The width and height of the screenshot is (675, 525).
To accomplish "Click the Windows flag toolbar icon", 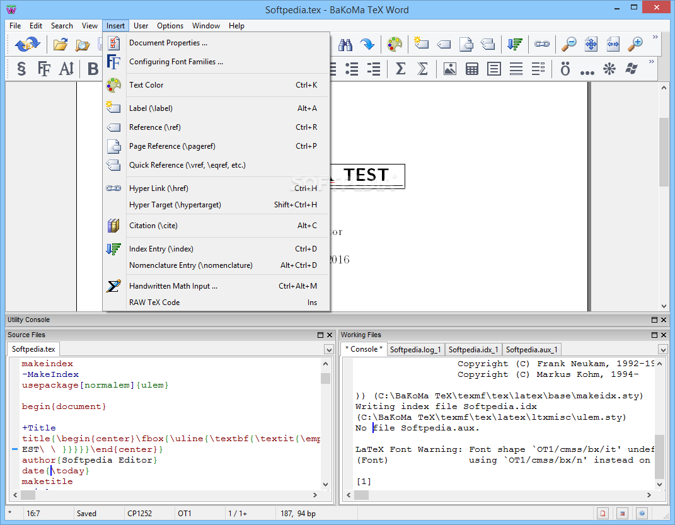I will click(632, 69).
